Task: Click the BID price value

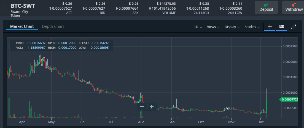Action: (x=94, y=8)
